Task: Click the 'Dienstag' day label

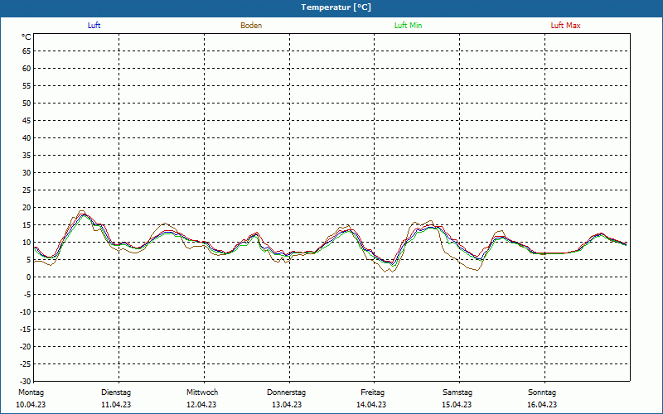Action: [x=116, y=392]
